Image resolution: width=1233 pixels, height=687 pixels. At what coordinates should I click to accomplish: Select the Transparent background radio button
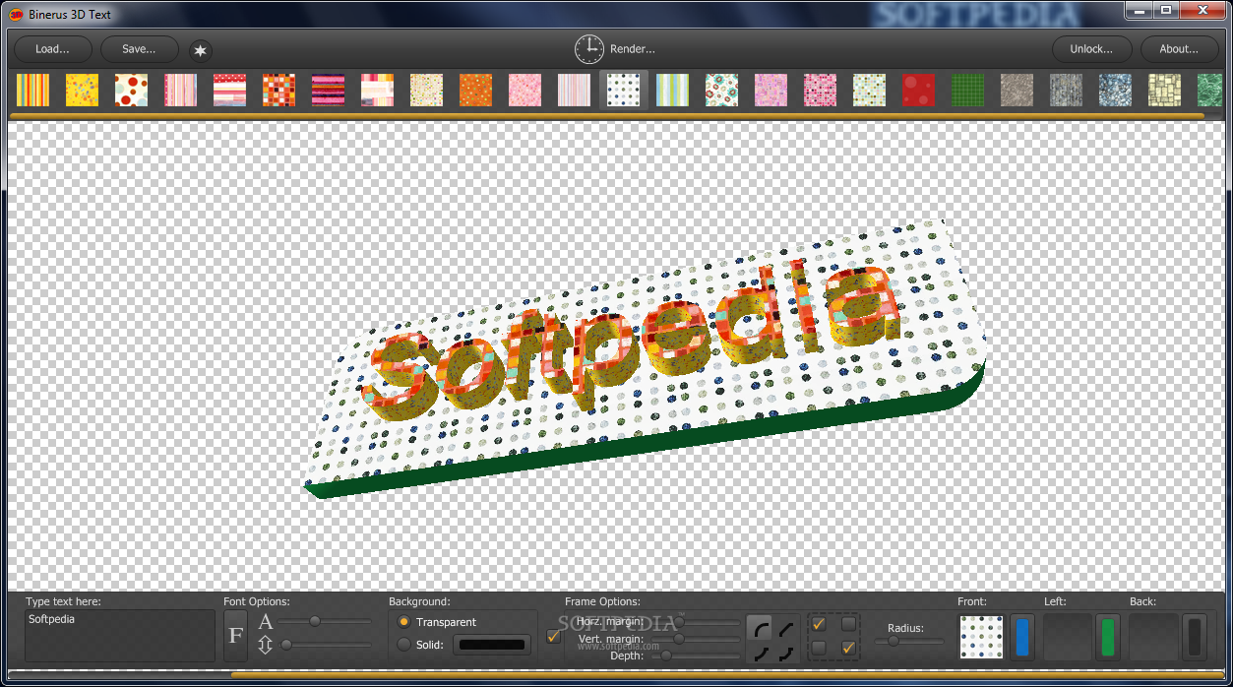pos(403,622)
